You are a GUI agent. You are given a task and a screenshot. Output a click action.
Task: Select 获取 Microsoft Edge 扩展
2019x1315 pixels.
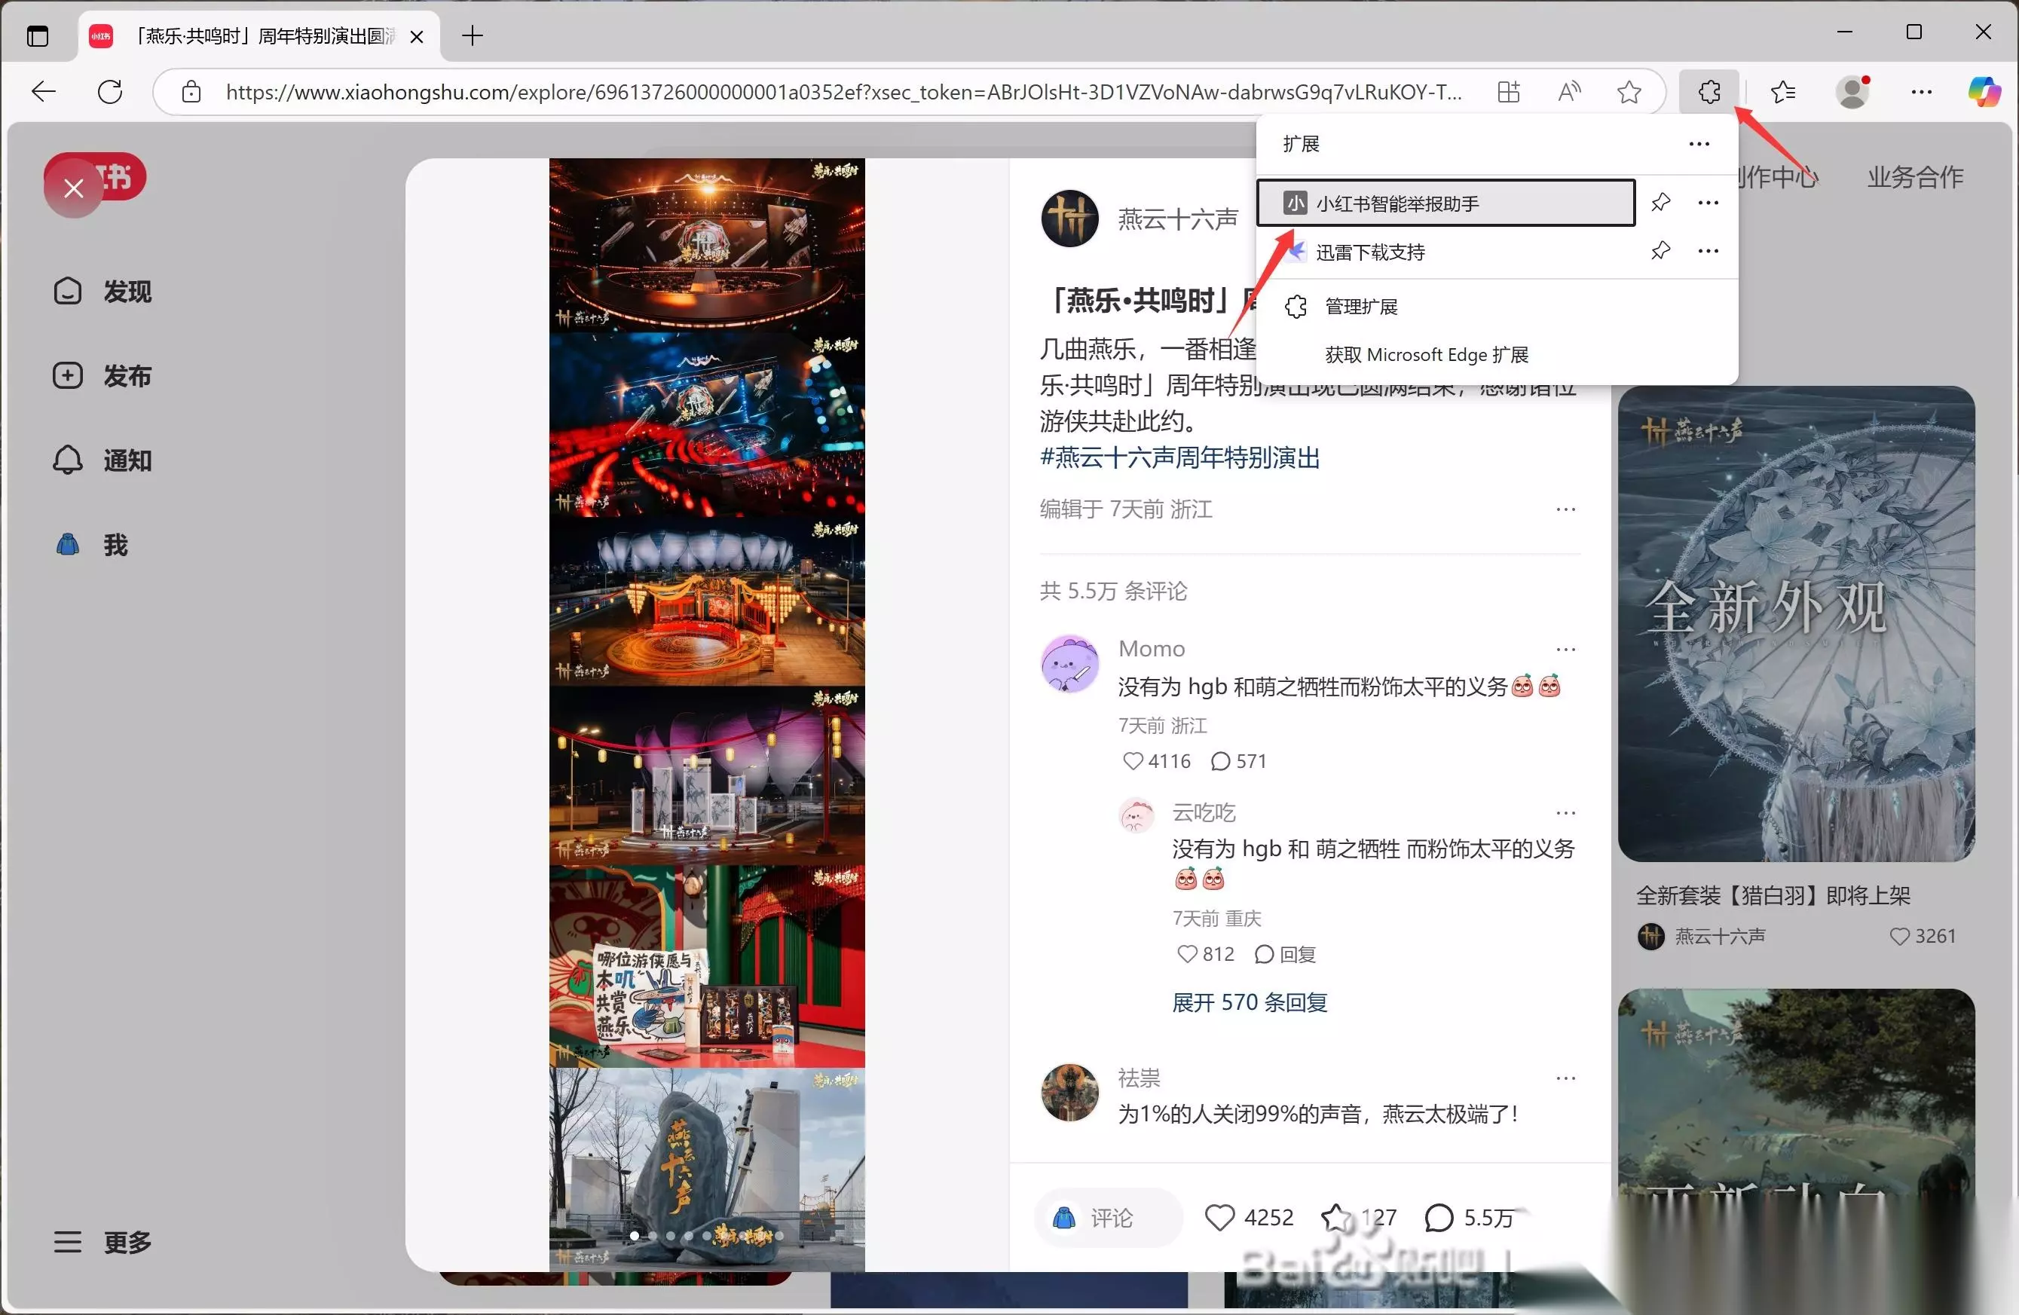click(x=1497, y=355)
